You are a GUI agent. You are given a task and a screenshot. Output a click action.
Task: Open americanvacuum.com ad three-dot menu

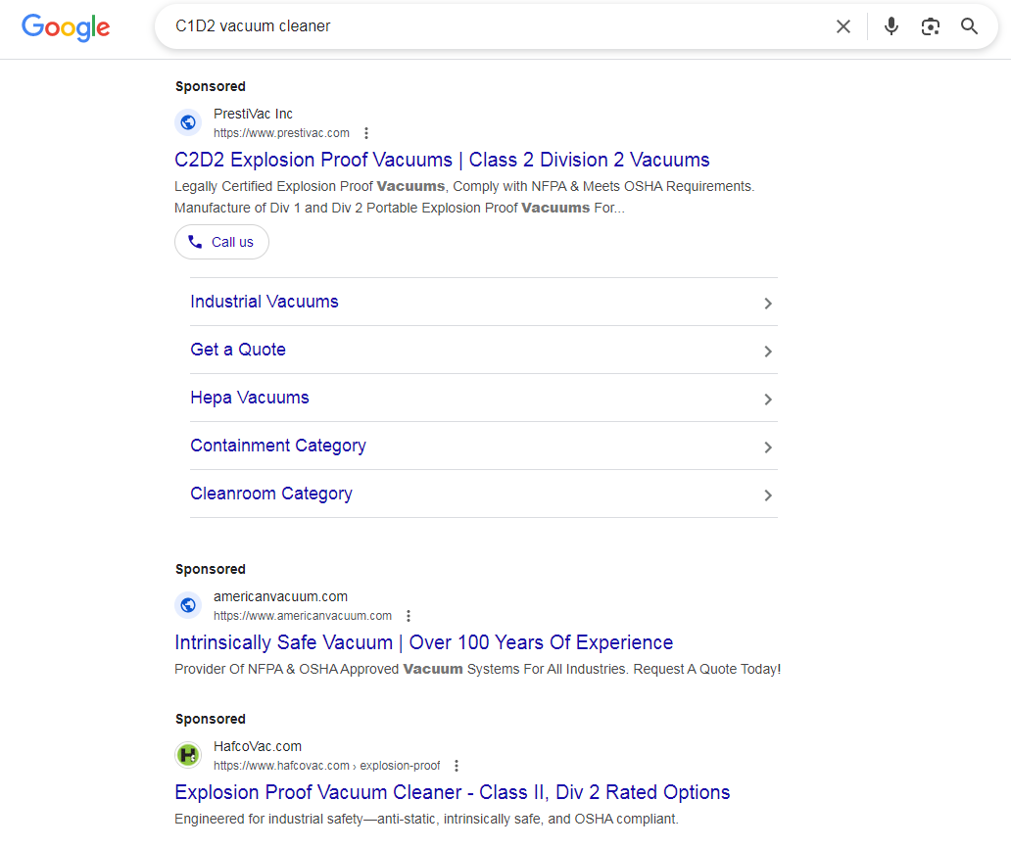(409, 616)
